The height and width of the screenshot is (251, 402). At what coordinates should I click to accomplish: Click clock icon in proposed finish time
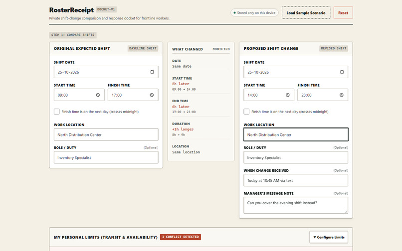click(x=342, y=95)
